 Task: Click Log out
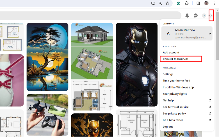pos(168,127)
